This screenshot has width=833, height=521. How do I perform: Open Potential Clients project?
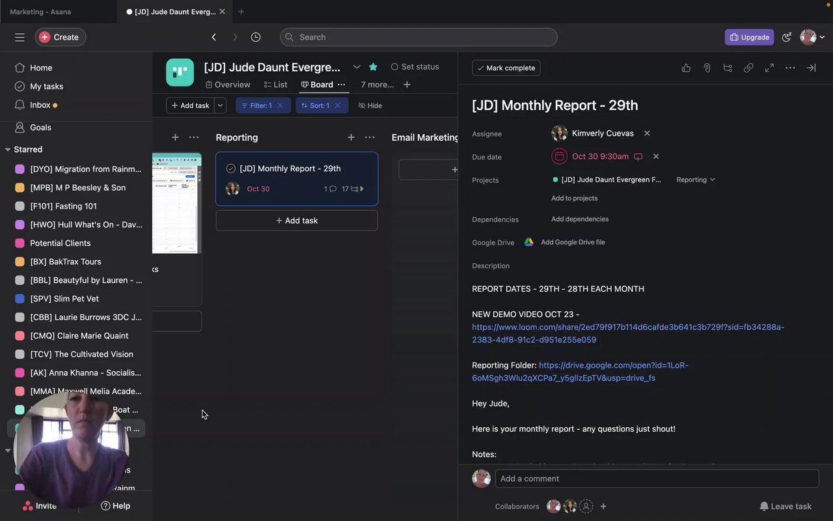pyautogui.click(x=60, y=243)
